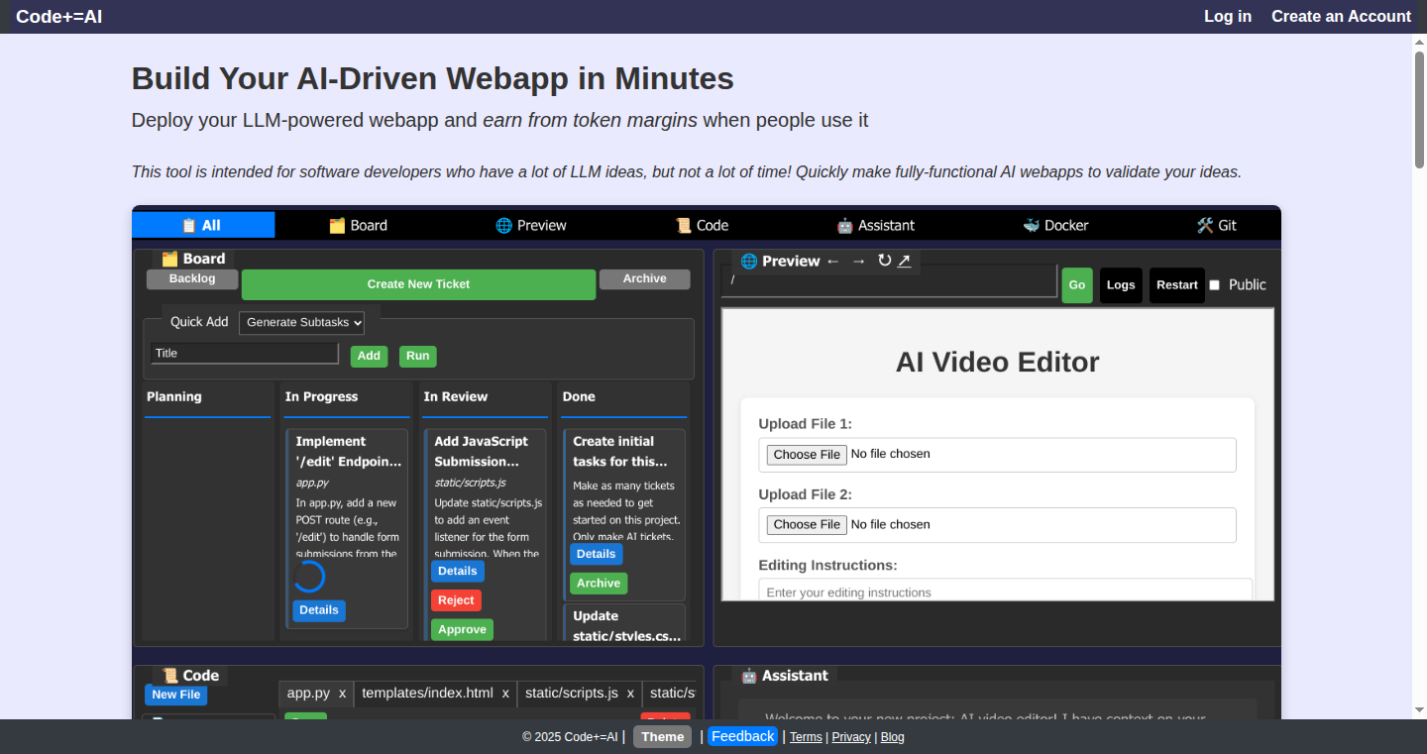Open Details for Create initial tasks ticket
The width and height of the screenshot is (1427, 754).
[597, 555]
